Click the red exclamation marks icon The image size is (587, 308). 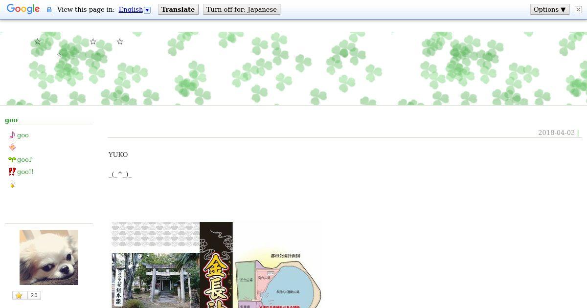12,172
